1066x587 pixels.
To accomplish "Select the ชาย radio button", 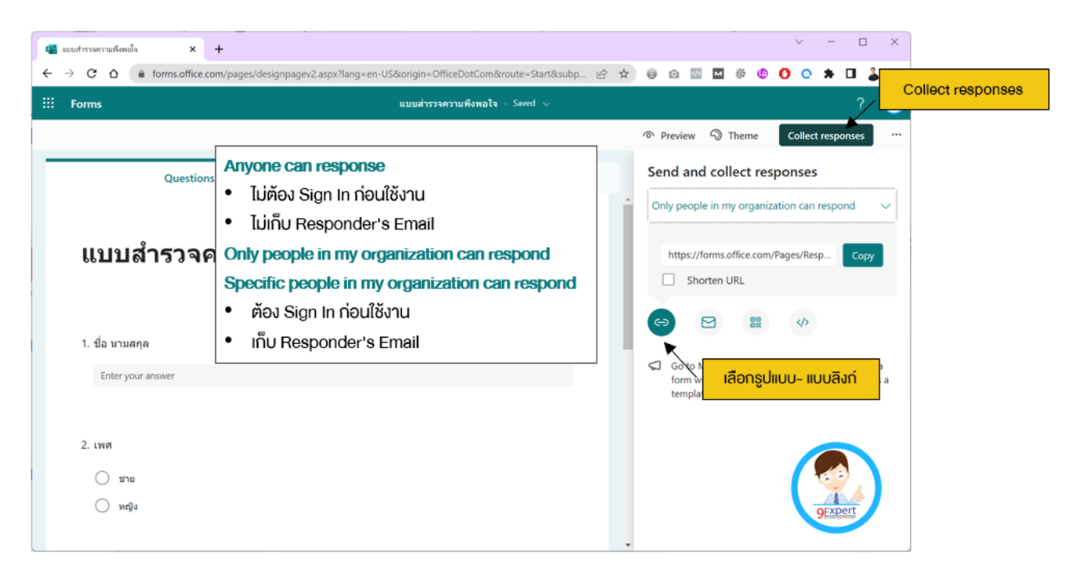I will point(102,477).
